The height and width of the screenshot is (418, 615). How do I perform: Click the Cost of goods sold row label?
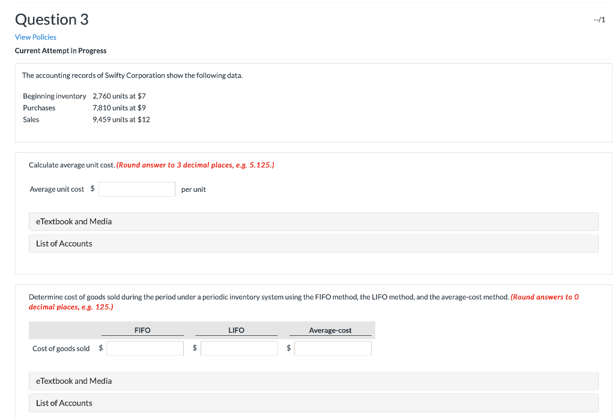pyautogui.click(x=61, y=348)
